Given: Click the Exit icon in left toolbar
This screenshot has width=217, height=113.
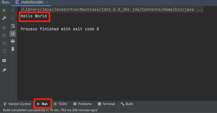Looking at the screenshot, I should 4,51.
